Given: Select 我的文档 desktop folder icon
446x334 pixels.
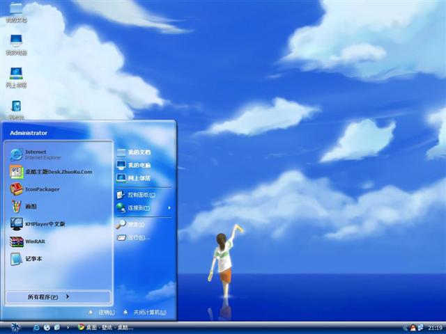Looking at the screenshot, I should 16,12.
